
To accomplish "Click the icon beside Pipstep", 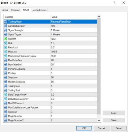I will click(x=6, y=73).
